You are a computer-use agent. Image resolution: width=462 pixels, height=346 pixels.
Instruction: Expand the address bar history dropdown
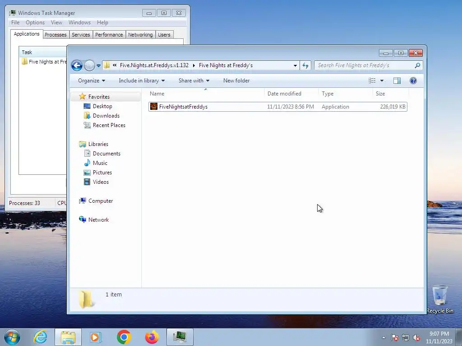click(x=295, y=66)
